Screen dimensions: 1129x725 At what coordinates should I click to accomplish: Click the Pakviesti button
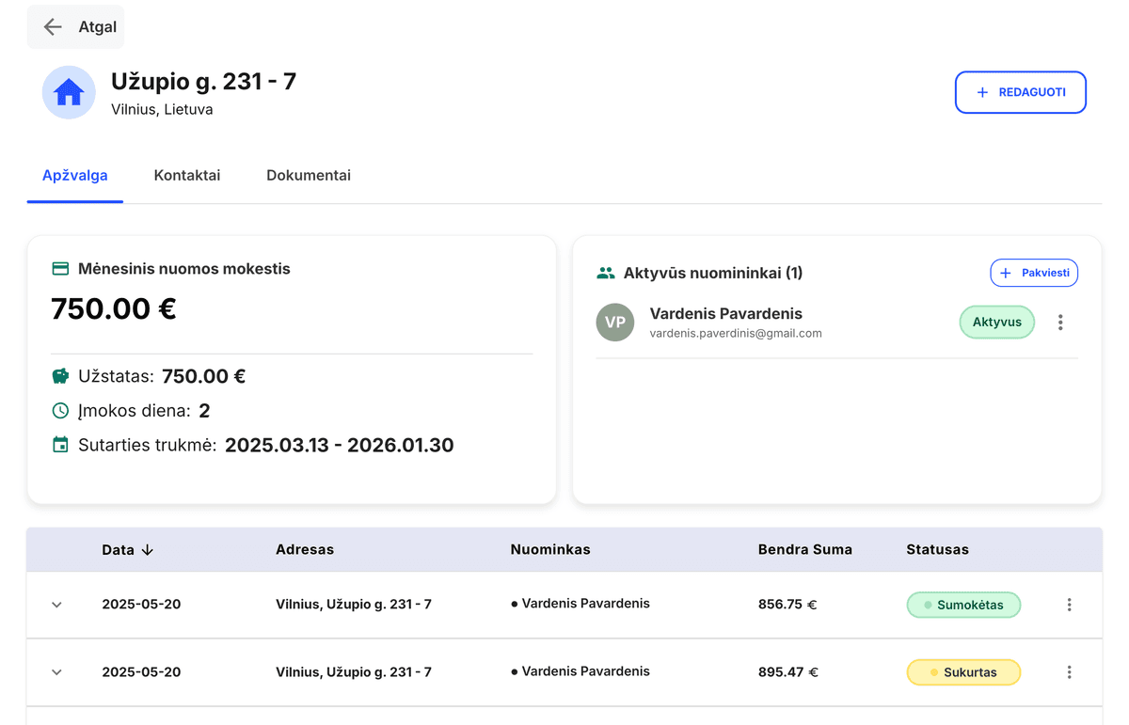[x=1034, y=273]
